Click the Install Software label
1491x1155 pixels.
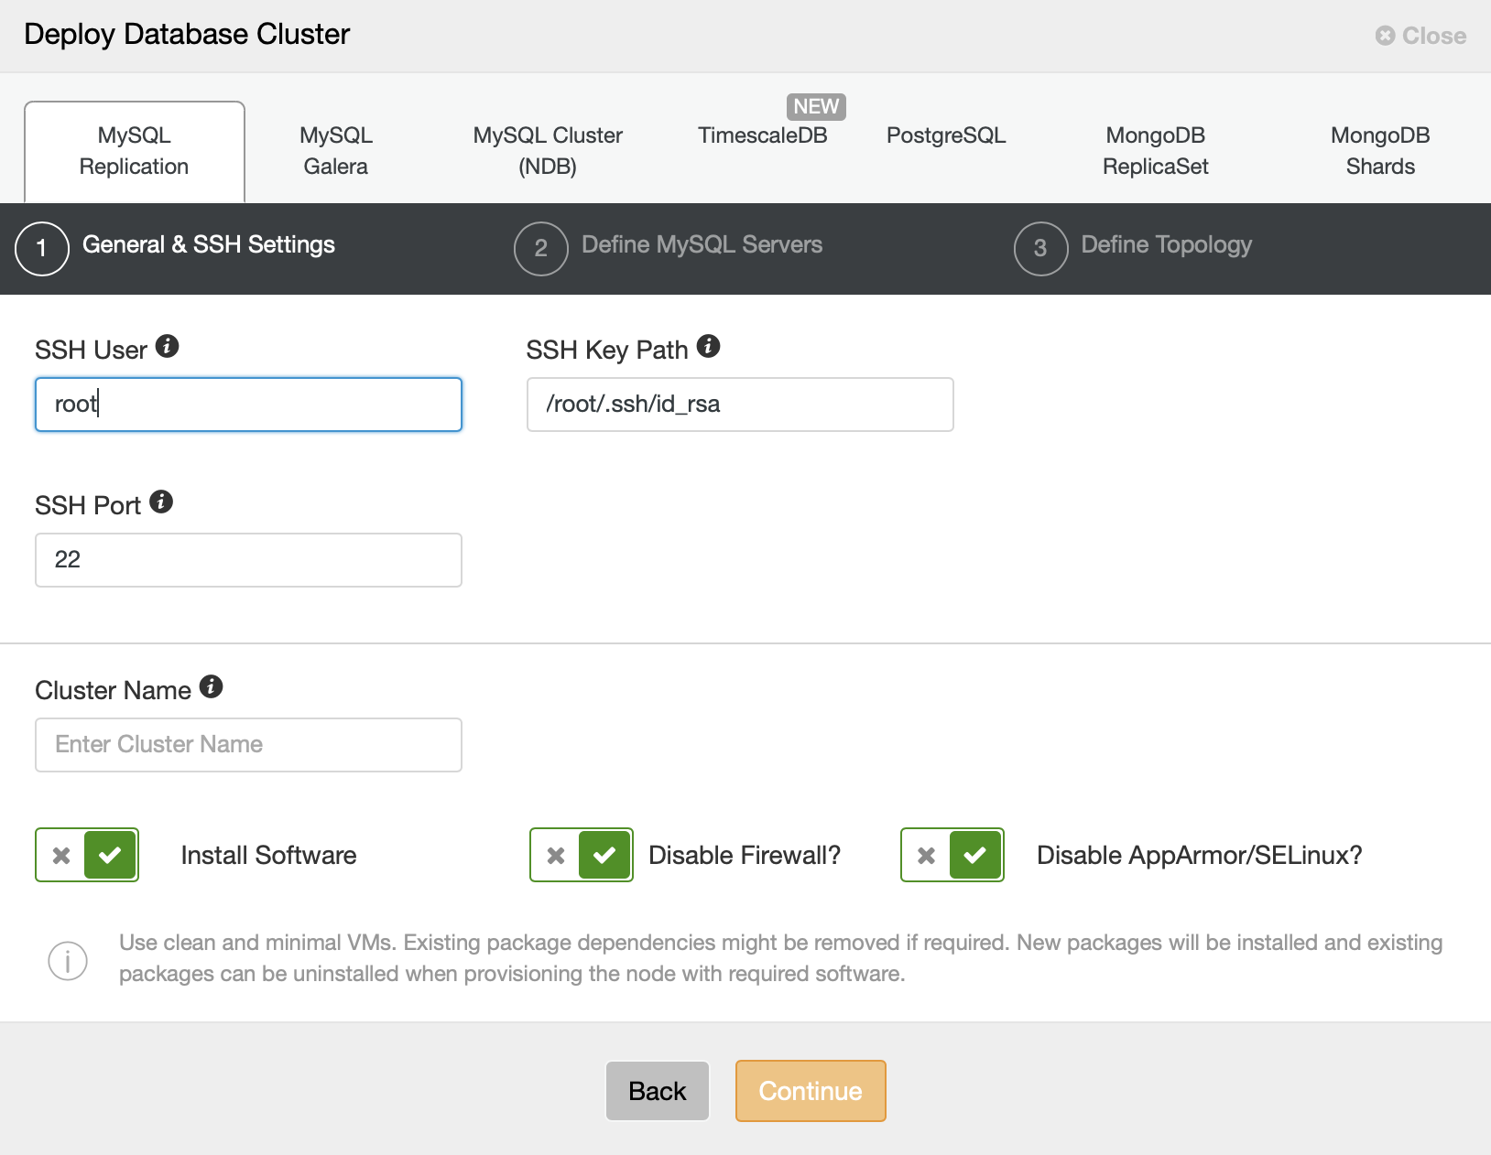pyautogui.click(x=269, y=855)
